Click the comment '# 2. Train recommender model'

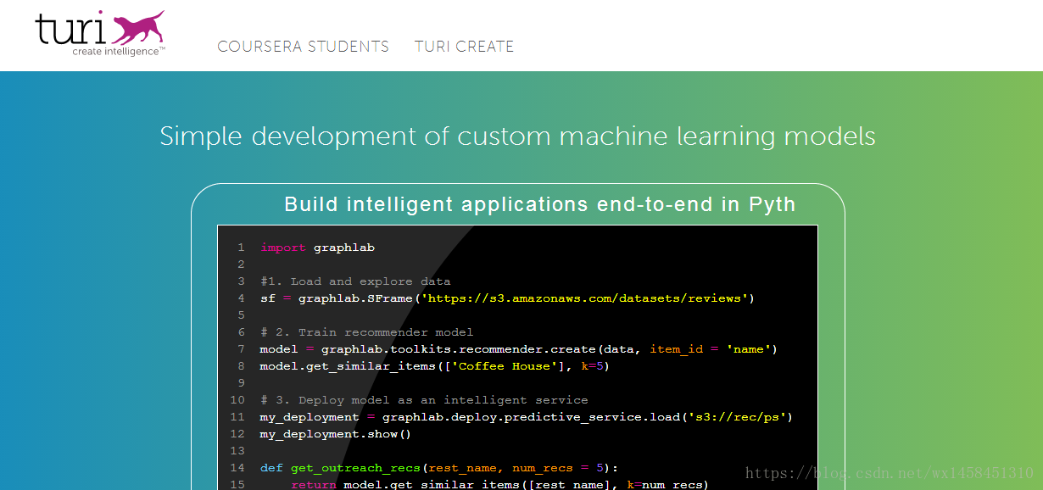click(x=366, y=332)
